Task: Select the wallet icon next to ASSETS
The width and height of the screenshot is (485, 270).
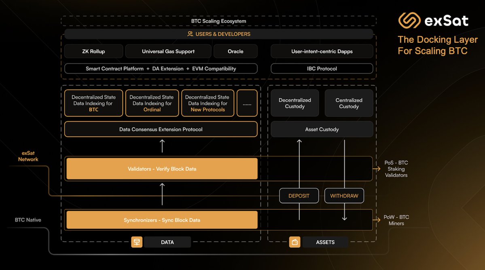Action: (x=294, y=242)
